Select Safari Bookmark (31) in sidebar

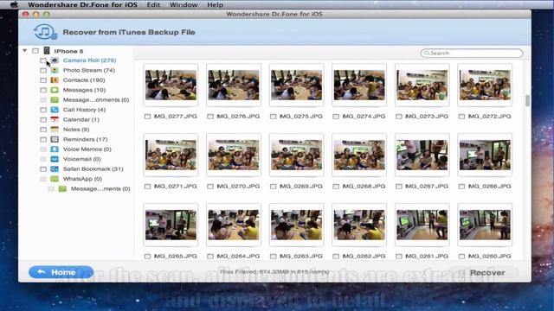point(93,169)
